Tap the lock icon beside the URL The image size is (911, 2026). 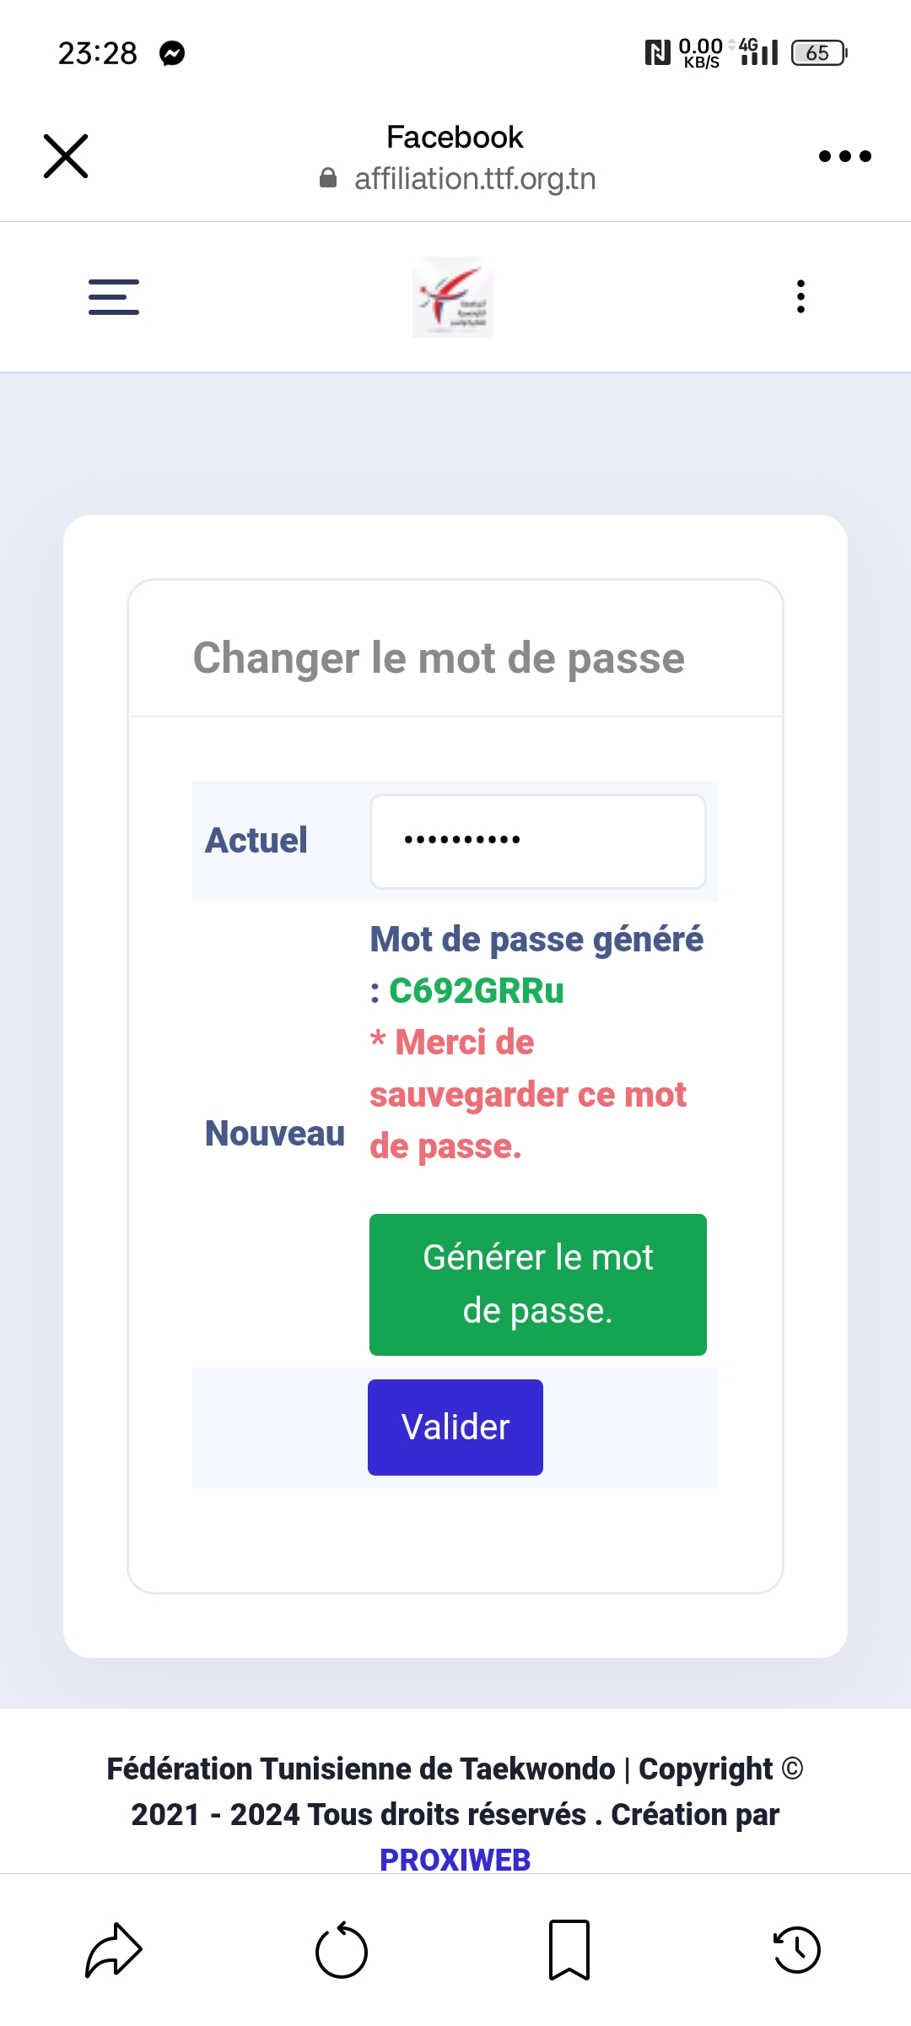point(328,178)
